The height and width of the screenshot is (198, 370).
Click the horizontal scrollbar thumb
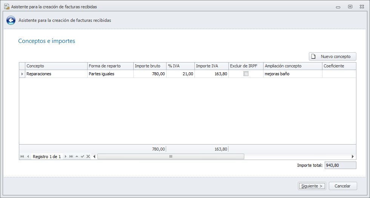click(171, 157)
